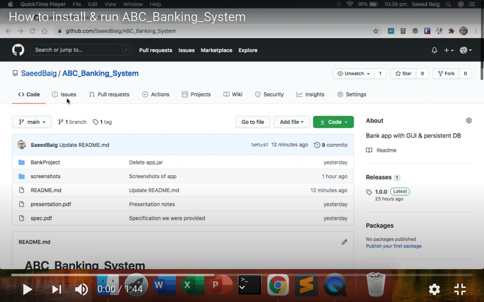This screenshot has width=484, height=302.
Task: Reload the browser page
Action: (33, 31)
